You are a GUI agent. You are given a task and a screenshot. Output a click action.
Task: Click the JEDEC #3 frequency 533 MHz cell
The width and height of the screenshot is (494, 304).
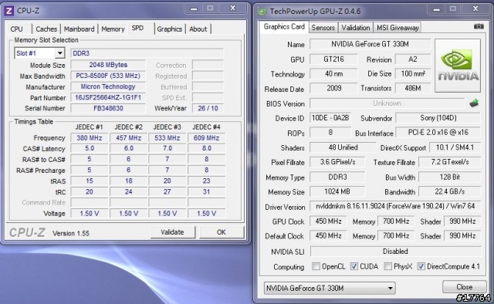[167, 137]
